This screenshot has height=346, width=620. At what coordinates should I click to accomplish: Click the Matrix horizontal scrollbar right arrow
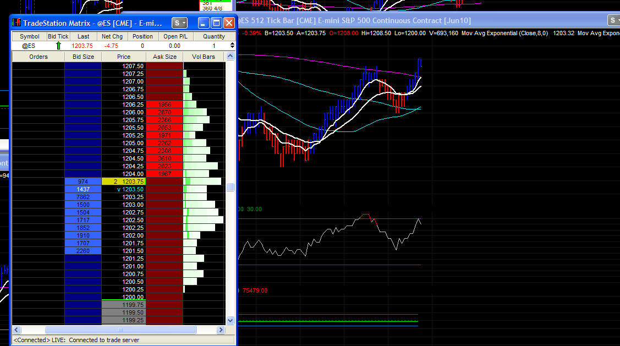(221, 330)
